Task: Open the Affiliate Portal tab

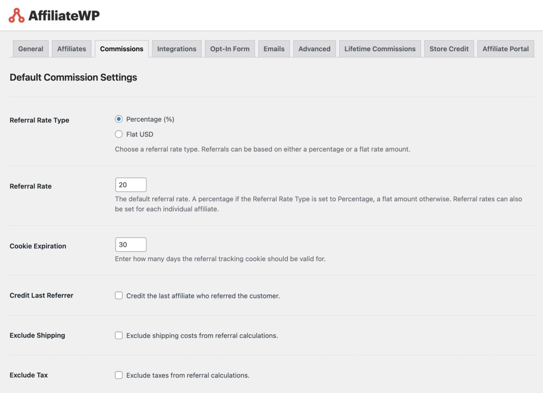Action: click(x=506, y=49)
